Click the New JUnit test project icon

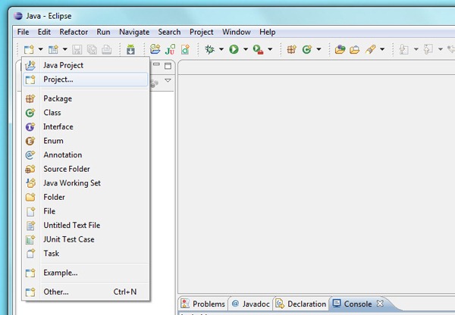pos(170,49)
